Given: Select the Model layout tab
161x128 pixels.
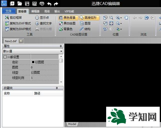Looking at the screenshot, I should coord(72,124).
